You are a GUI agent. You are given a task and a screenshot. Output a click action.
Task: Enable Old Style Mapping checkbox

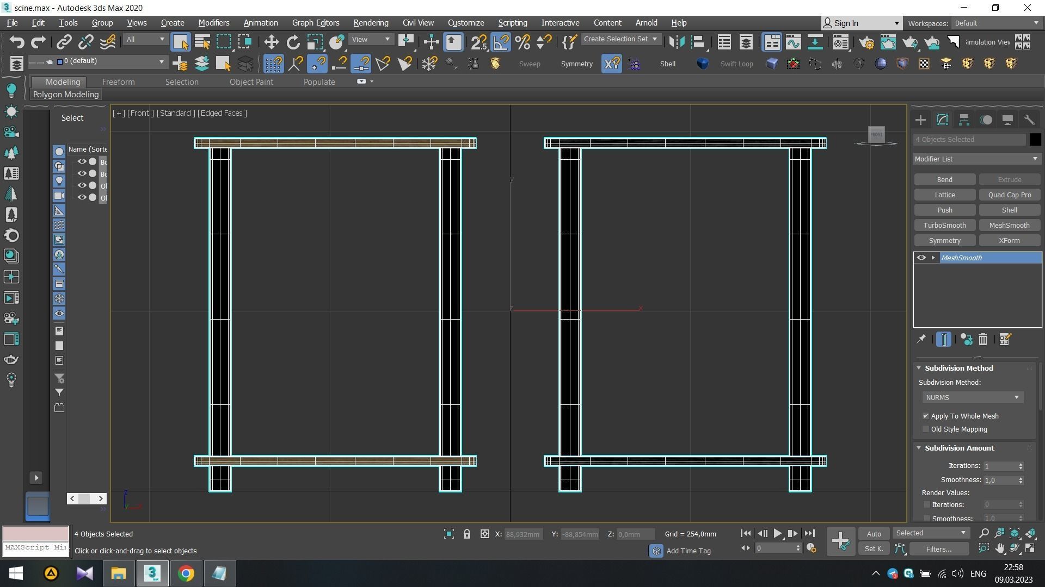point(926,429)
